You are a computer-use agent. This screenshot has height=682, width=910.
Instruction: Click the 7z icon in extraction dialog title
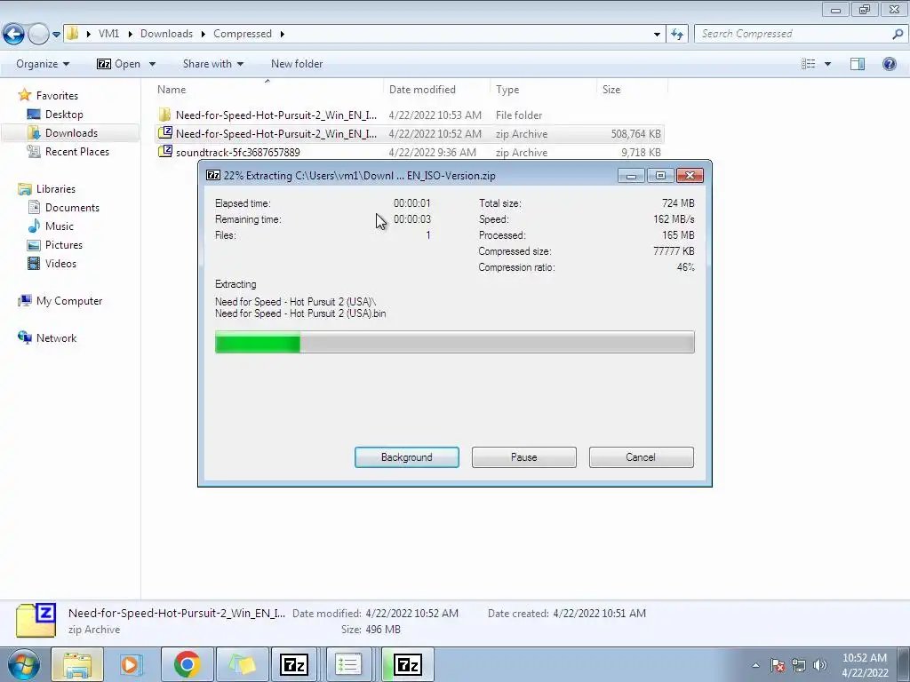[x=213, y=175]
